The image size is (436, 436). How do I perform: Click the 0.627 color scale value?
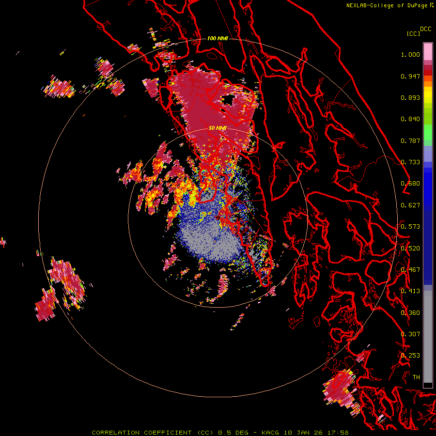(x=410, y=205)
